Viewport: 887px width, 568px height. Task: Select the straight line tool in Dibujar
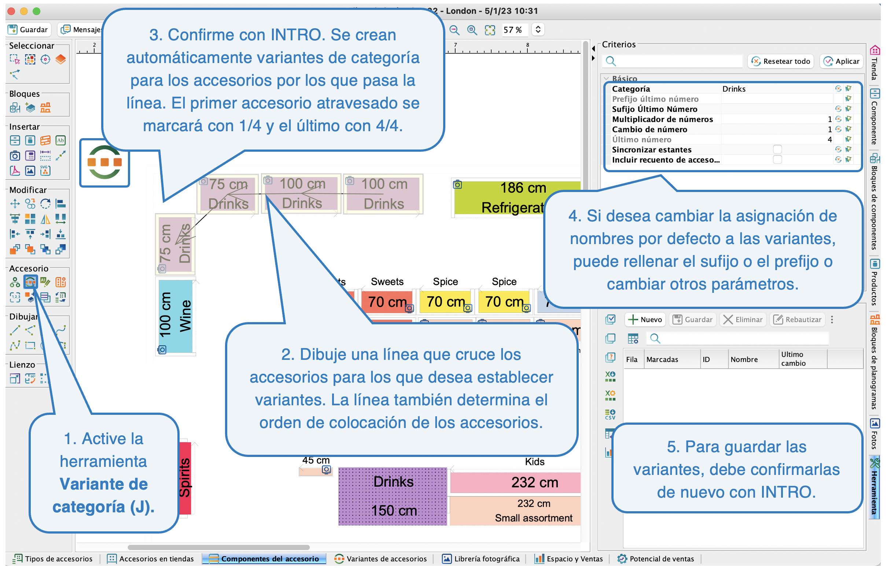pos(15,331)
